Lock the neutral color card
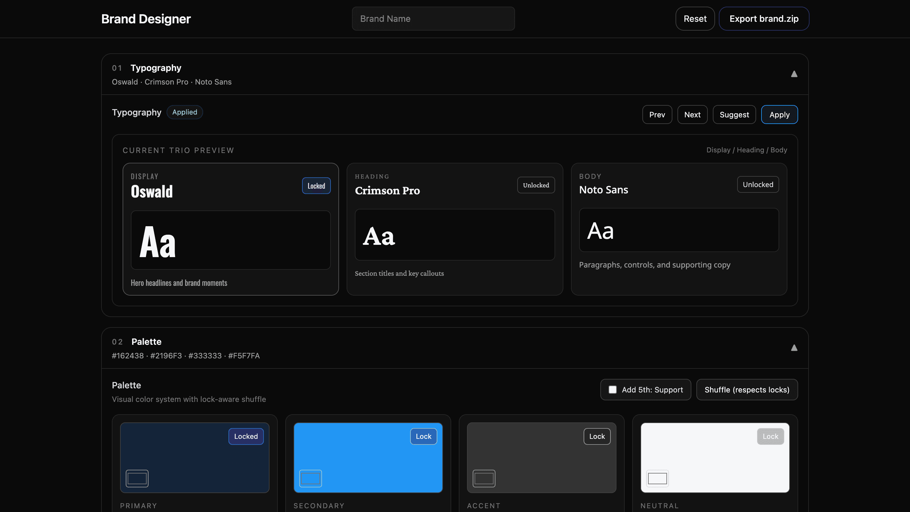This screenshot has width=910, height=512. (770, 436)
